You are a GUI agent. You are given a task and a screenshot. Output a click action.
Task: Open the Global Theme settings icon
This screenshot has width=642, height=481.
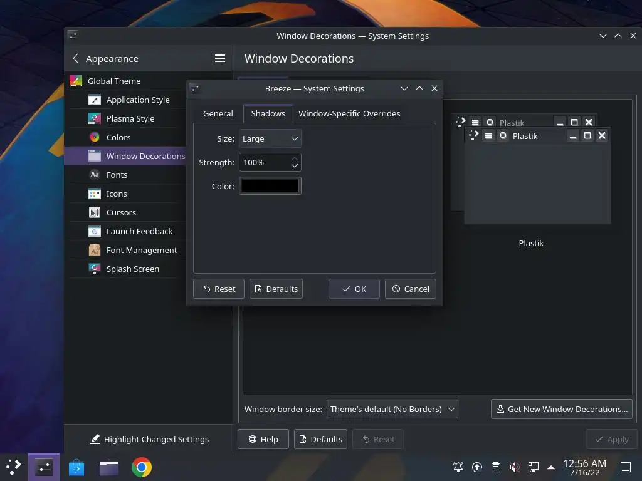pos(76,81)
